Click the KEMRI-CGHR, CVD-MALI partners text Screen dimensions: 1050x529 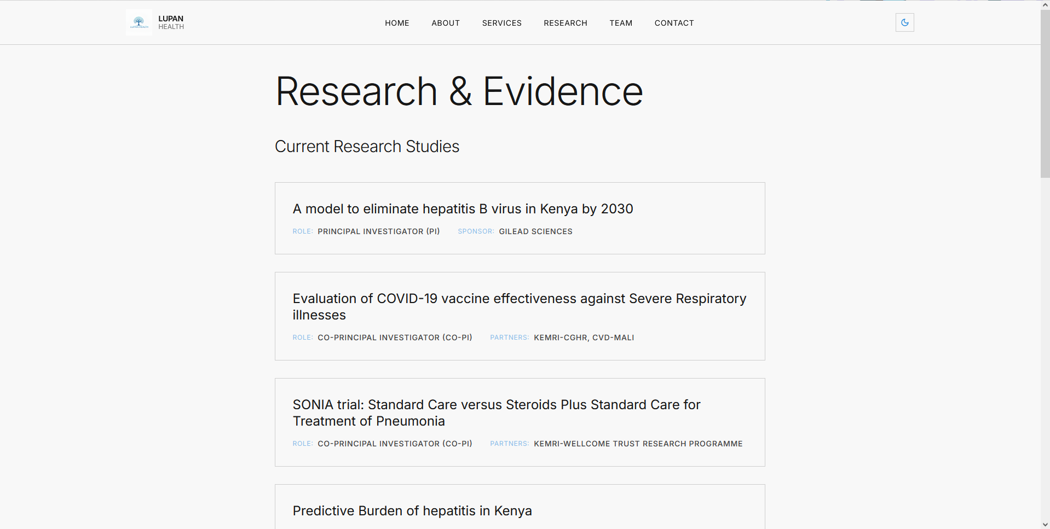click(584, 338)
